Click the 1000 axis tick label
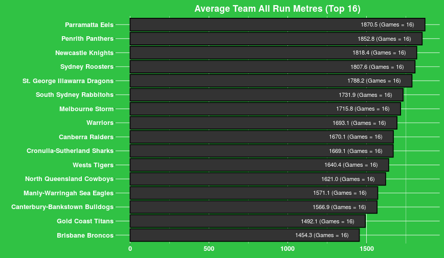444x258 pixels. [287, 249]
